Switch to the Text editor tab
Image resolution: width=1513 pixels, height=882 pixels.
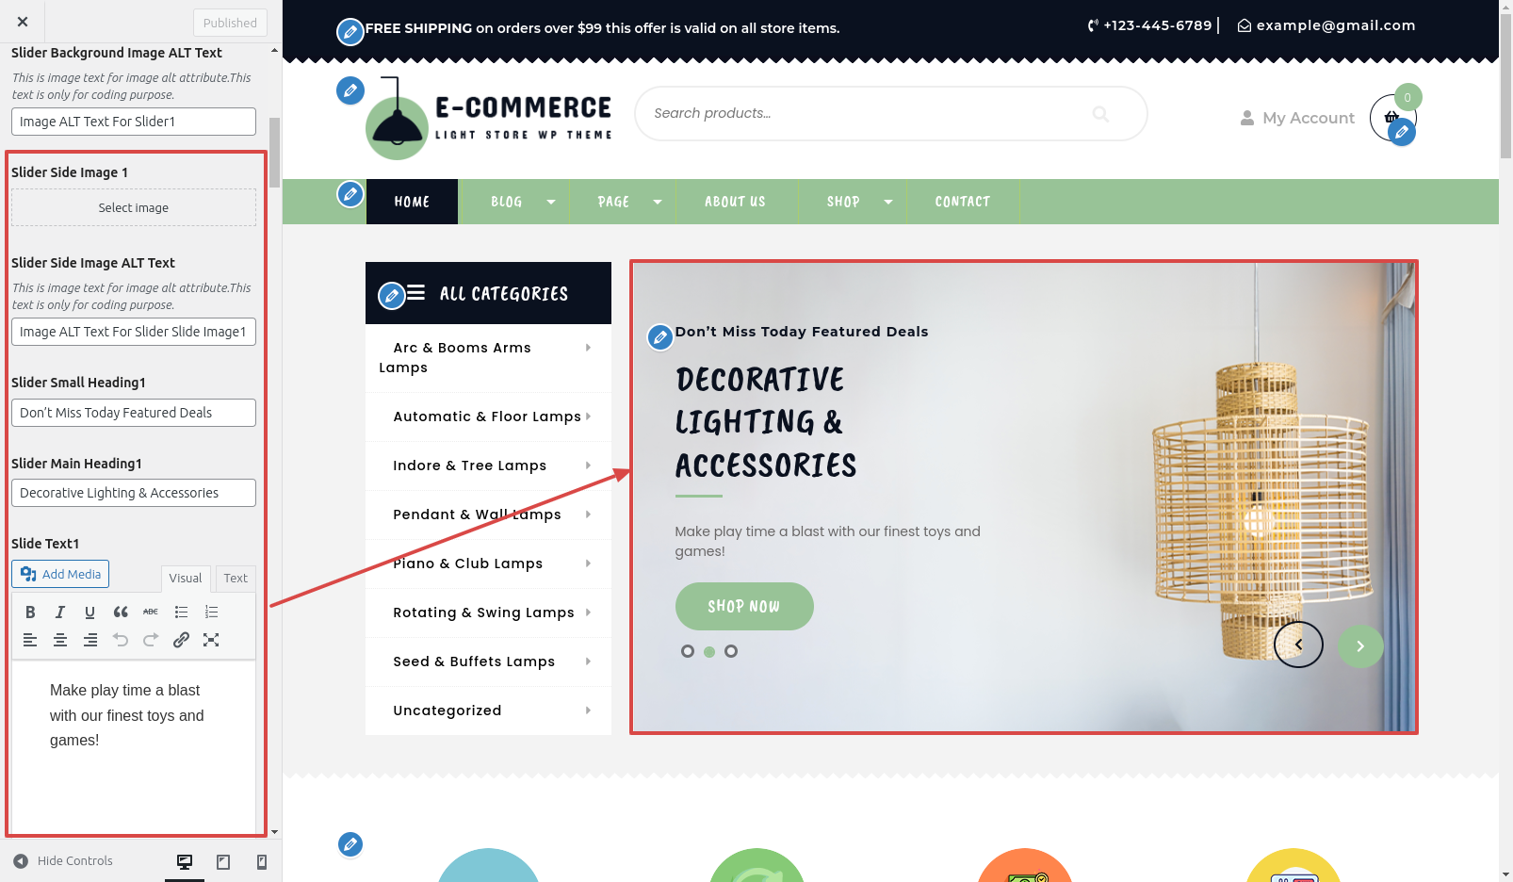coord(236,579)
